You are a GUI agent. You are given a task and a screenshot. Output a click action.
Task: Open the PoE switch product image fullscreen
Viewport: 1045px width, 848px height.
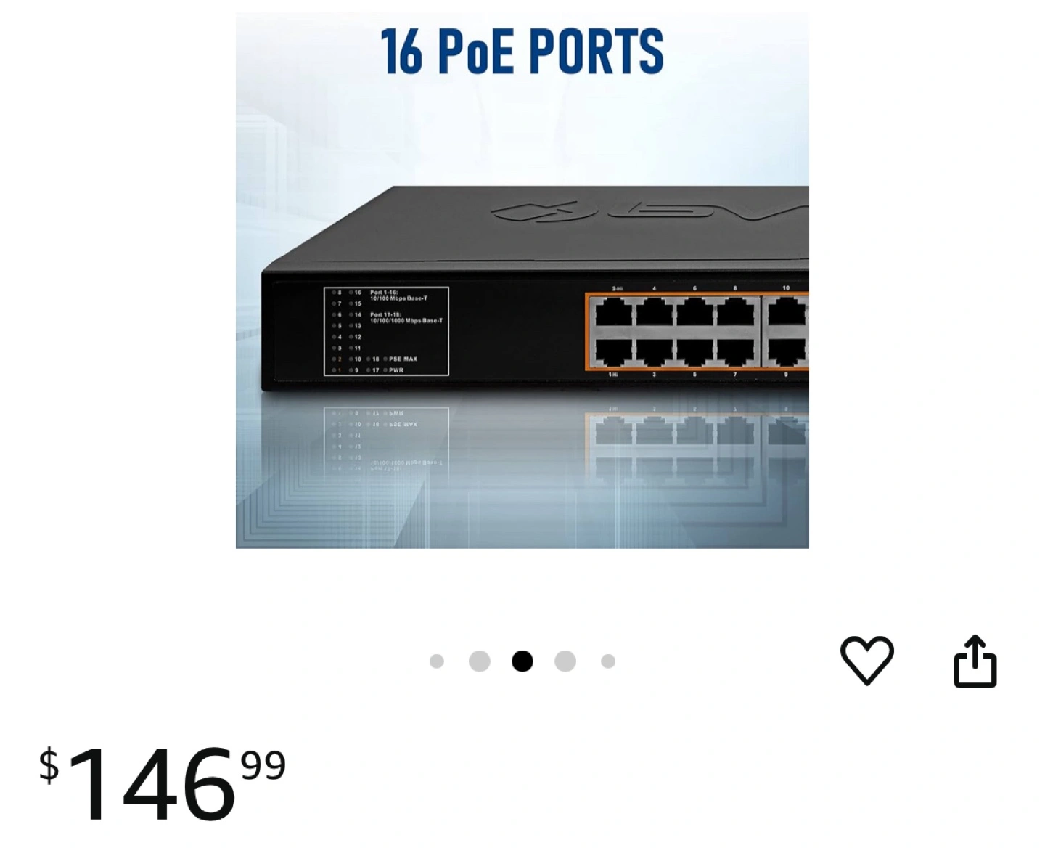[x=522, y=280]
